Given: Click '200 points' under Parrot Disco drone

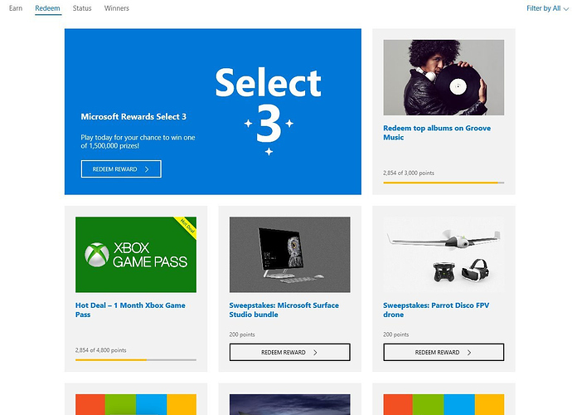Looking at the screenshot, I should 395,334.
